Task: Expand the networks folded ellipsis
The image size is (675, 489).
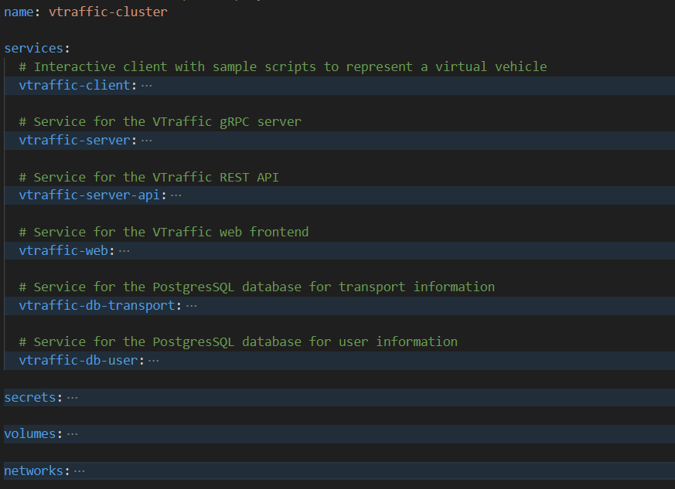Action: pos(79,471)
